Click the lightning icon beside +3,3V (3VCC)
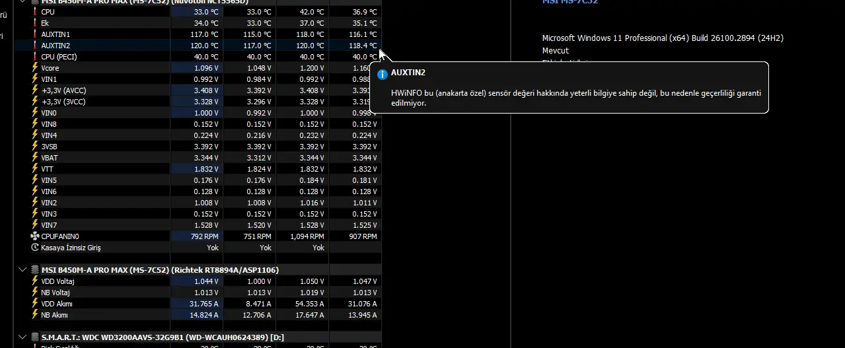 tap(35, 102)
